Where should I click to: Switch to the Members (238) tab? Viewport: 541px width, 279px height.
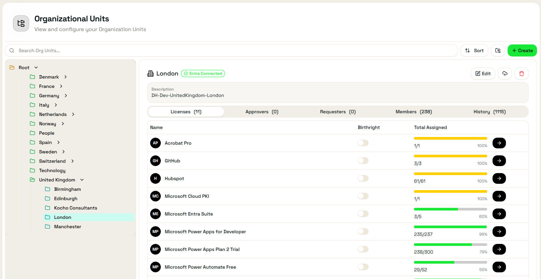click(414, 112)
